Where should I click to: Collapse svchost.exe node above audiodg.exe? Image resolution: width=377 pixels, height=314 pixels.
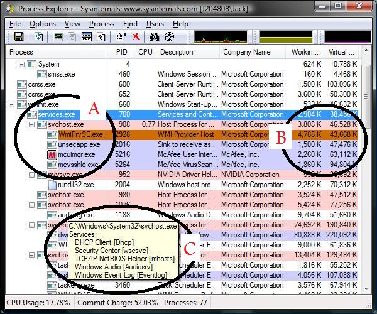pyautogui.click(x=32, y=205)
